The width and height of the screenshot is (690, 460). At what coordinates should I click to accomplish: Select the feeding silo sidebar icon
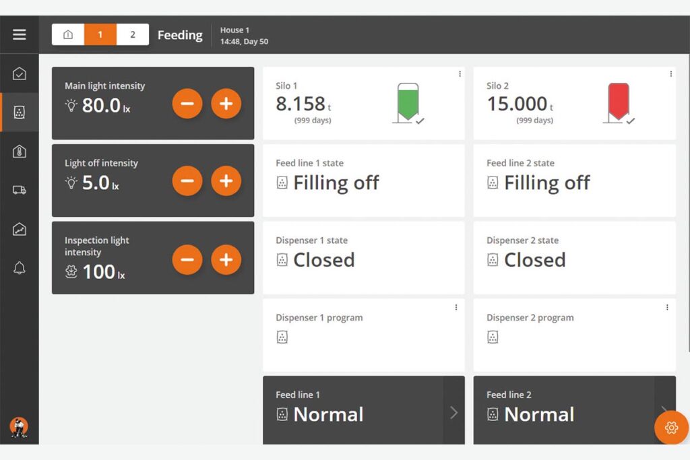(x=20, y=112)
